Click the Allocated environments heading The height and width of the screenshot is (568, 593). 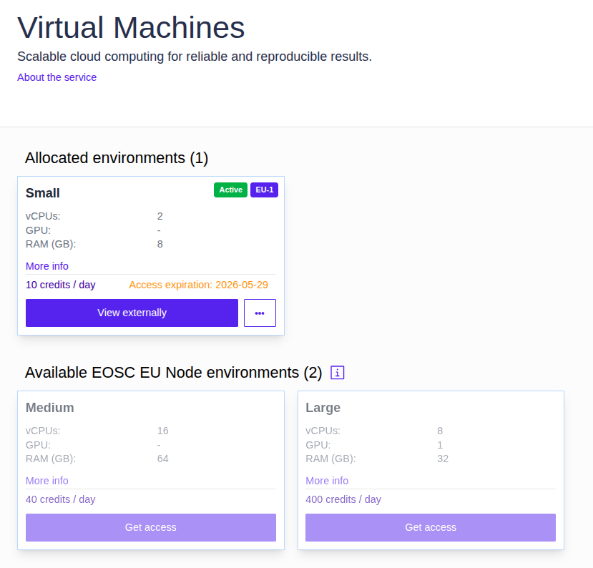(x=117, y=158)
